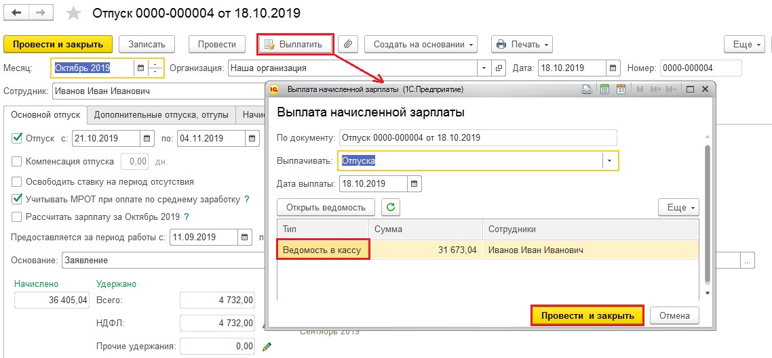Check Рассчитать зарплату за Октябрь 2019
772x358 pixels.
point(17,217)
